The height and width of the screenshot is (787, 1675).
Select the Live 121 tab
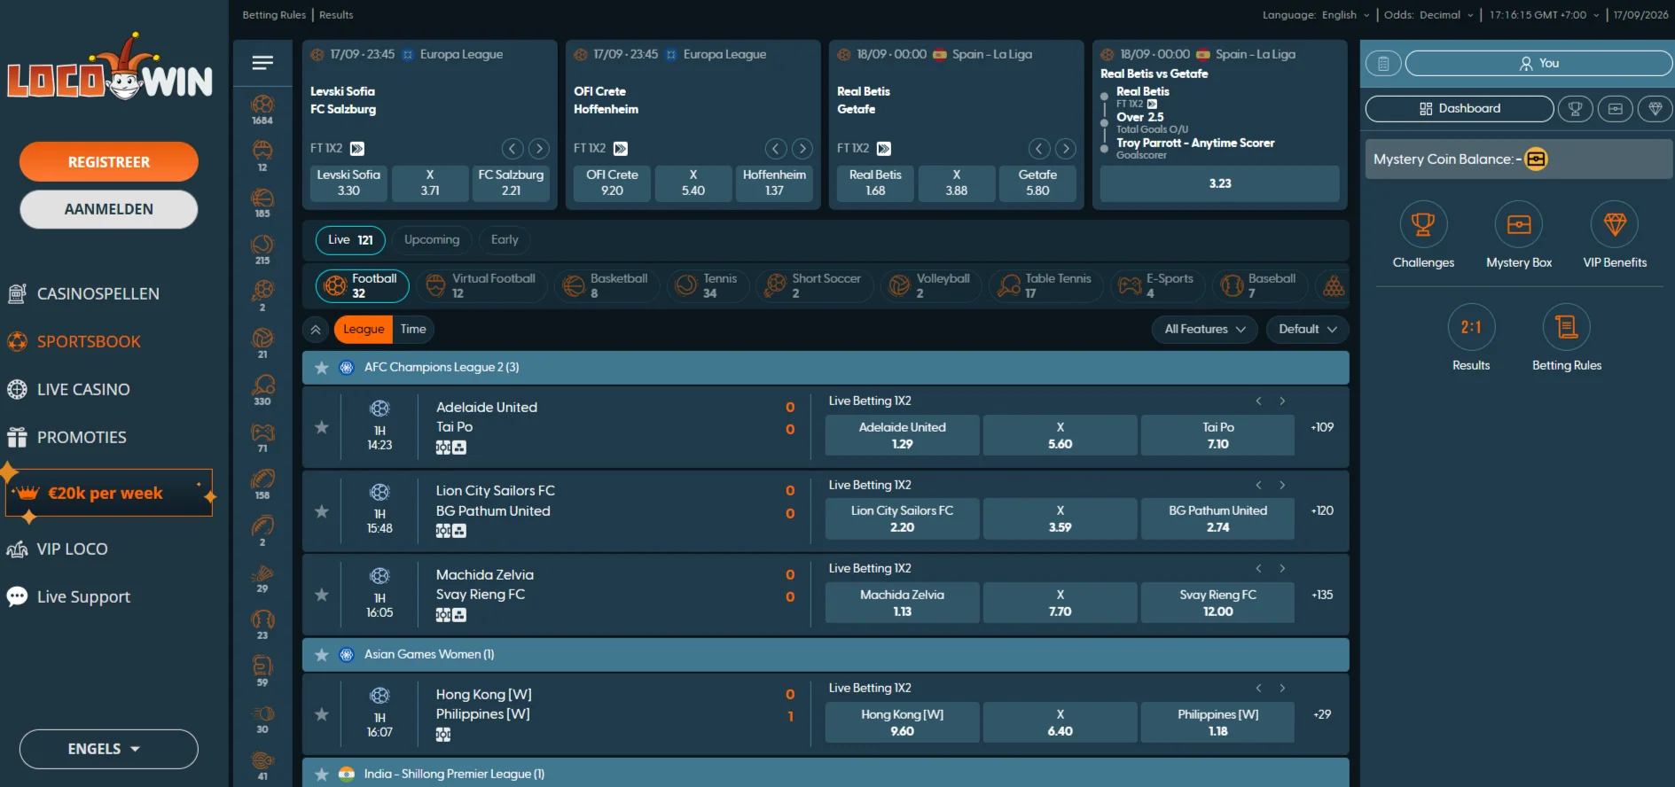350,240
